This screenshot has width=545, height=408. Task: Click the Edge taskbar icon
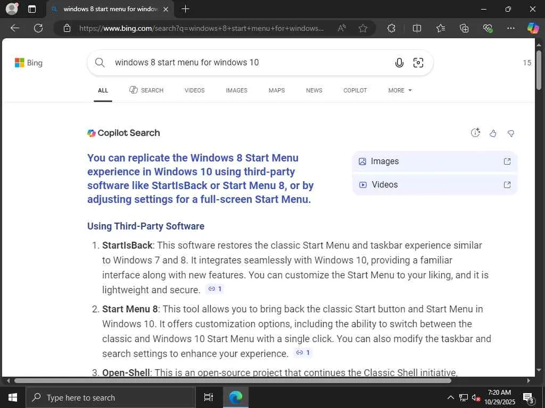pos(236,397)
